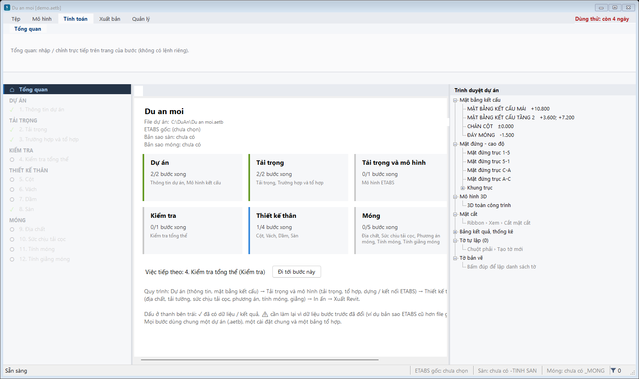Click the horizontal scrollbar under the overview page
Screen dimensions: 639x379
(x=260, y=360)
